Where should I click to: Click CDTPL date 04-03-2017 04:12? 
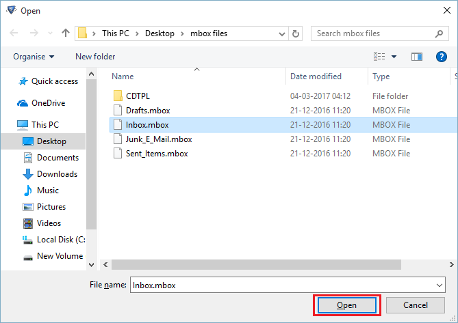point(320,96)
